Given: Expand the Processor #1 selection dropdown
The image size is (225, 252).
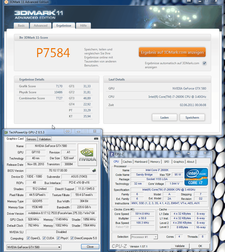Looking at the screenshot, I should 144,237.
